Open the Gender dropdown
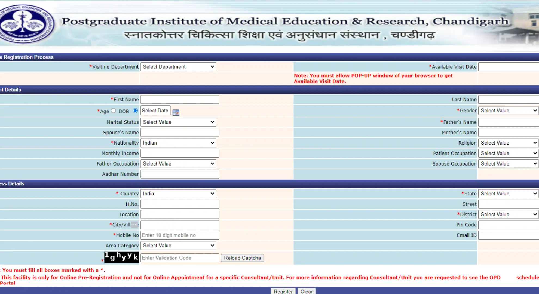This screenshot has height=294, width=539. (509, 111)
